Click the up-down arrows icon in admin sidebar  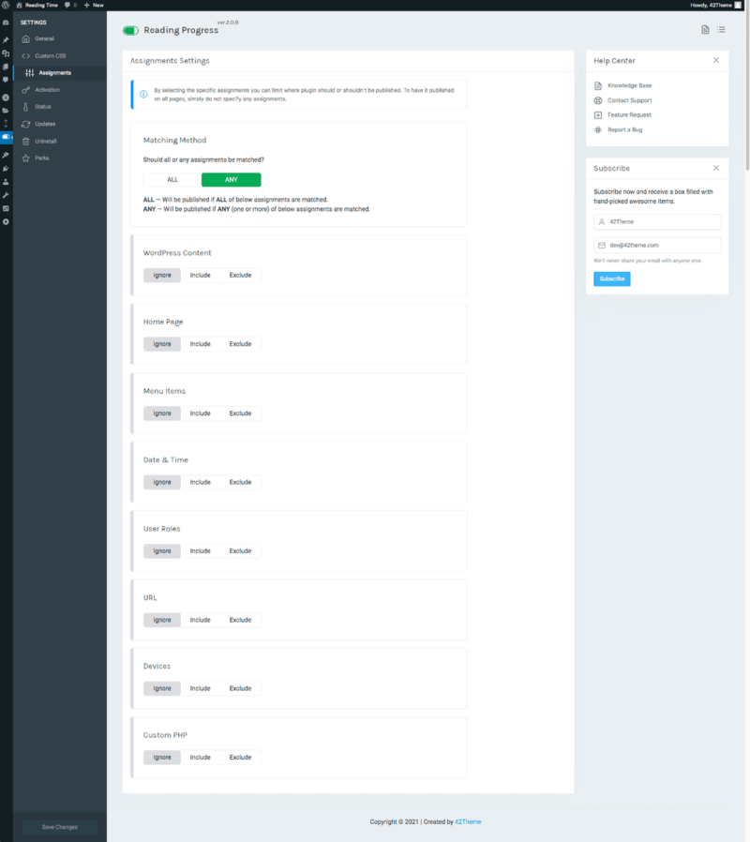(6, 124)
